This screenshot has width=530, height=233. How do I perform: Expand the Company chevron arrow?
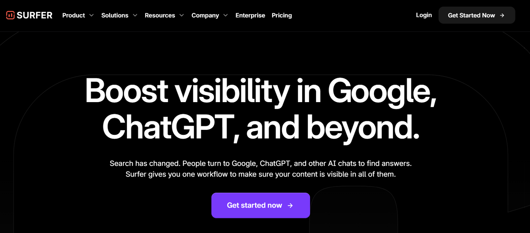[x=226, y=15]
